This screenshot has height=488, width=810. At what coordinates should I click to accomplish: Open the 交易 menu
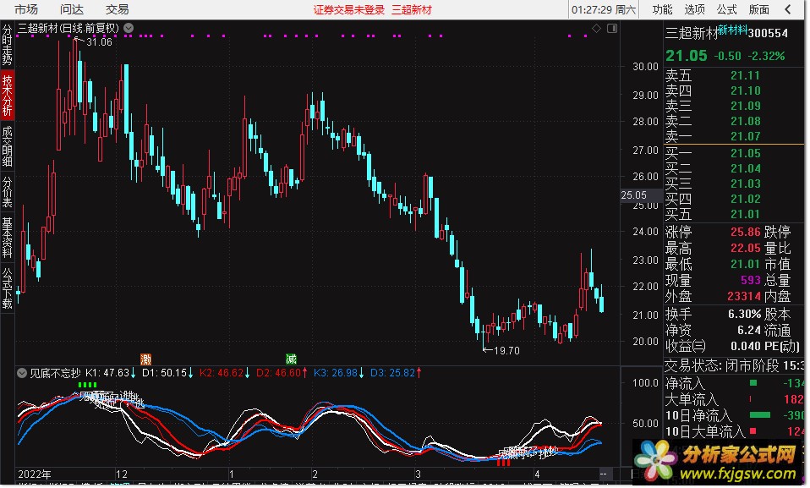tap(118, 9)
